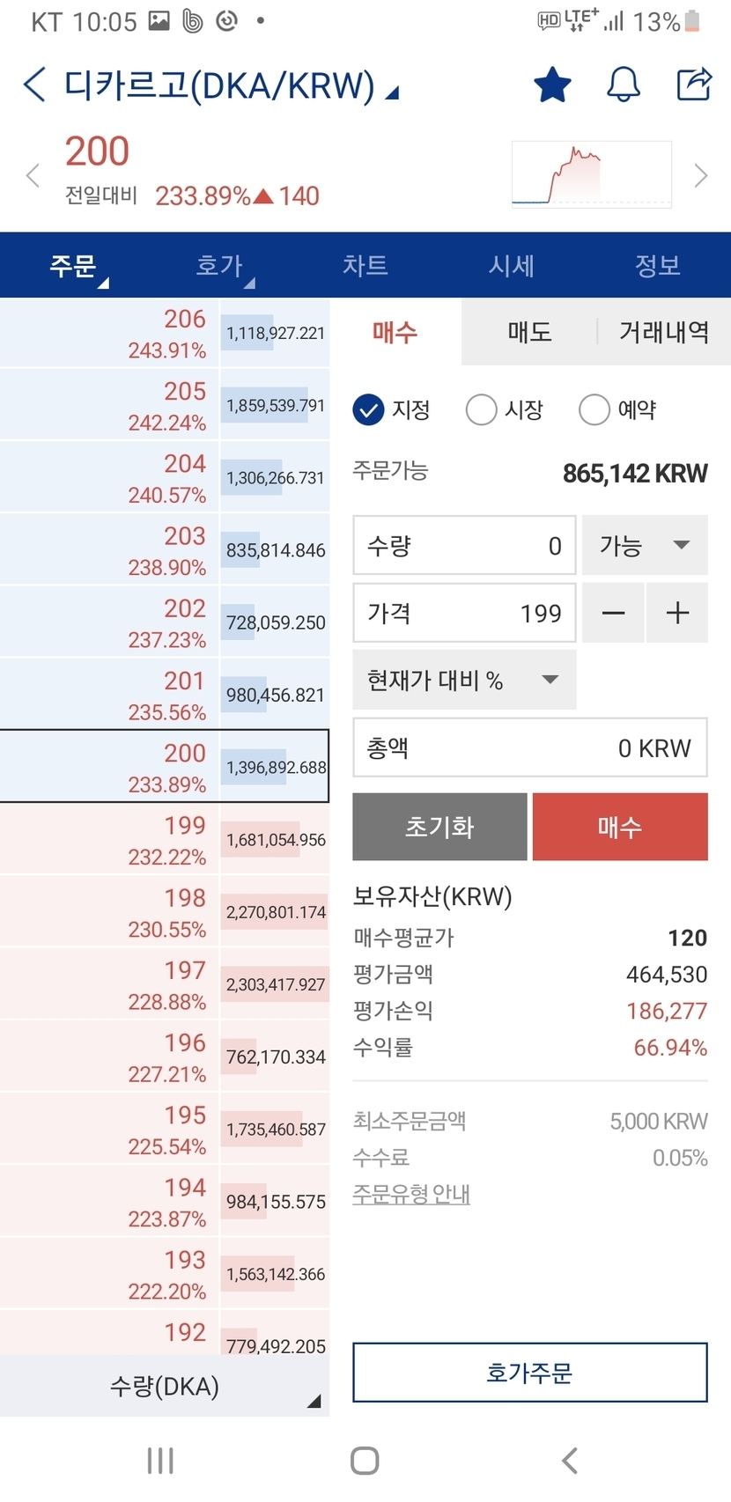The image size is (731, 1502).
Task: Go to next coin with right chevron
Action: point(701,176)
